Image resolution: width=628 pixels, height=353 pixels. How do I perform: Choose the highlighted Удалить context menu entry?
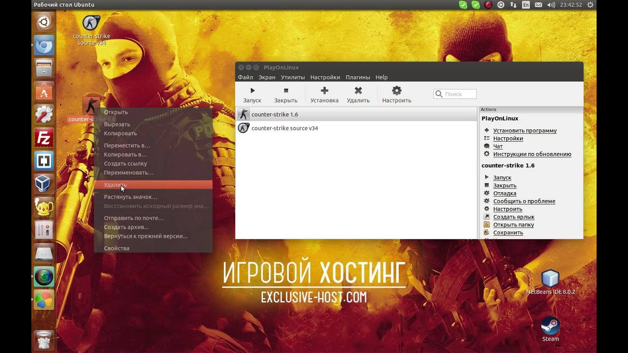pyautogui.click(x=153, y=185)
